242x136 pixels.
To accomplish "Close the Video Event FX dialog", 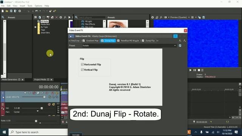I will (x=186, y=31).
